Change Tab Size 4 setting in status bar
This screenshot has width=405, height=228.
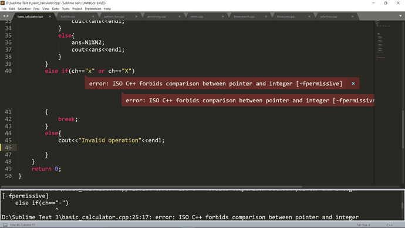click(363, 225)
